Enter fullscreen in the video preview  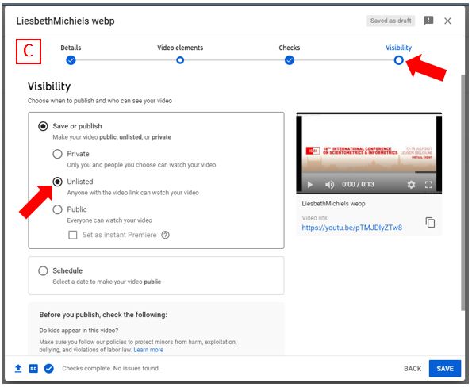click(428, 185)
